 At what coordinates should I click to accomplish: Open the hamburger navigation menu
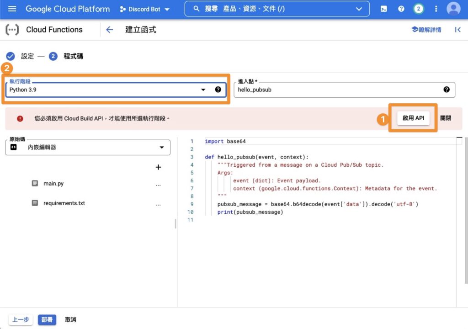click(x=12, y=9)
